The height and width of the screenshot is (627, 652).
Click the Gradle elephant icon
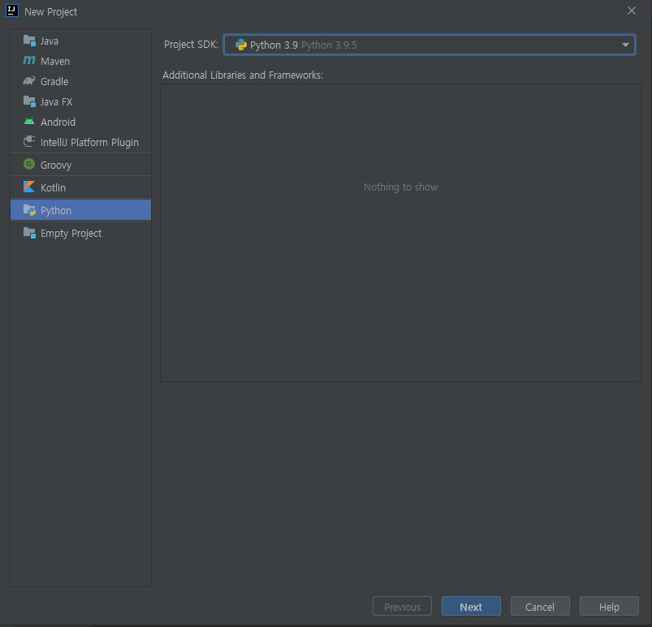29,81
